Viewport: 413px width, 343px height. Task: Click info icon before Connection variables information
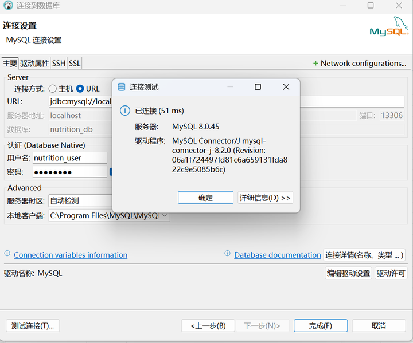click(x=7, y=253)
